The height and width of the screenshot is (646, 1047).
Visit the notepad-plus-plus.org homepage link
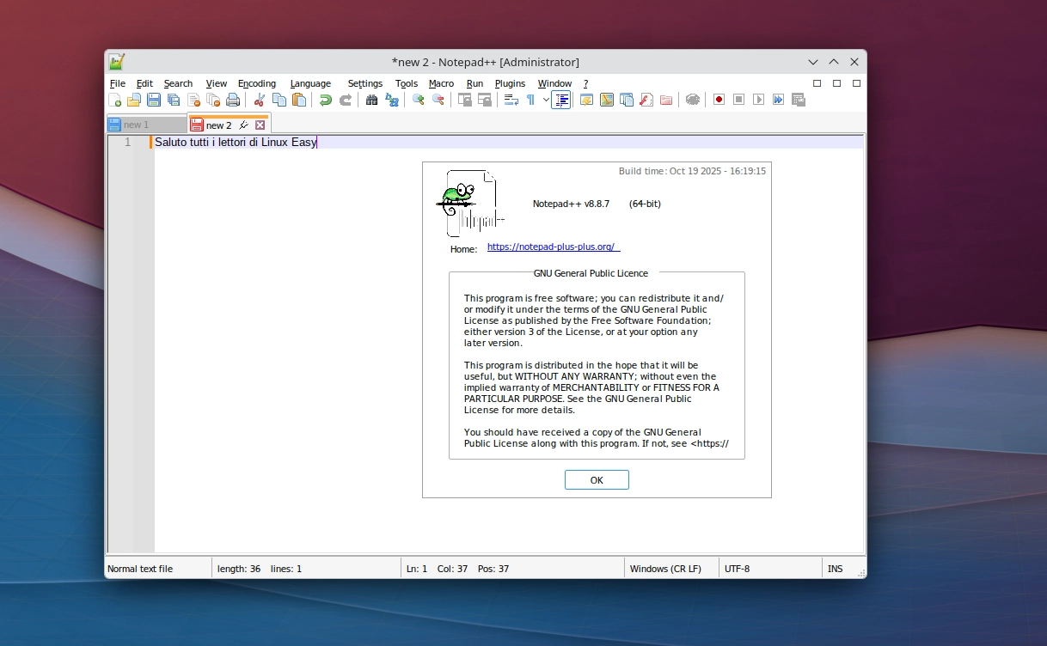click(x=553, y=247)
